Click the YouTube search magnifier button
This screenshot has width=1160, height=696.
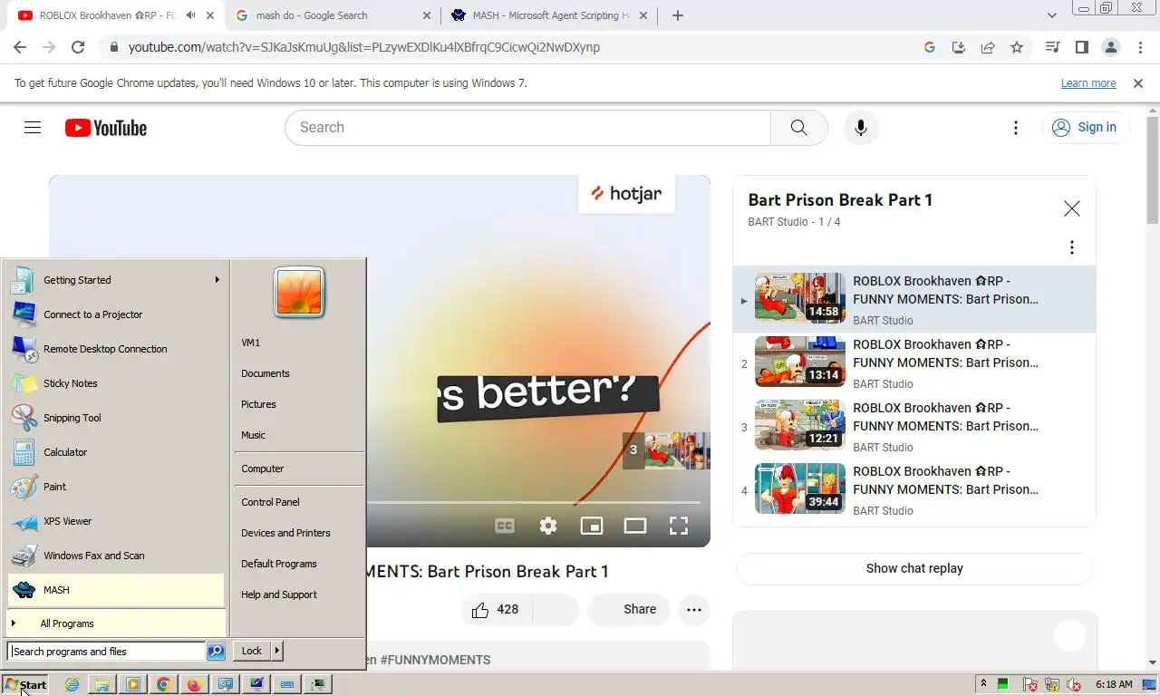tap(798, 128)
